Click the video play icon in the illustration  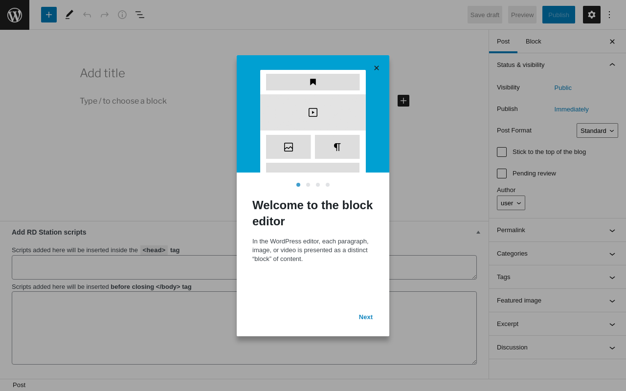(x=313, y=112)
